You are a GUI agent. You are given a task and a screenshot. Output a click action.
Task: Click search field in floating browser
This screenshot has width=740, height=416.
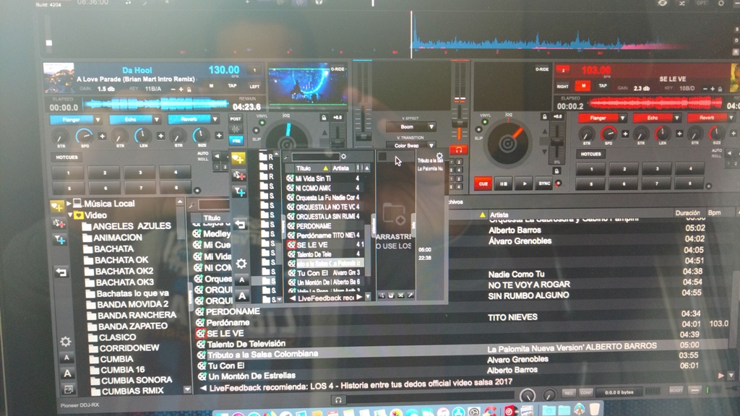click(x=315, y=157)
